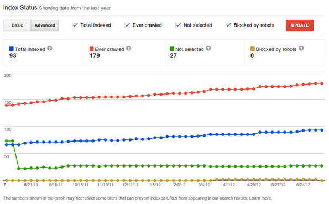Toggle the Blocked by robots checkbox
The width and height of the screenshot is (329, 204).
228,25
